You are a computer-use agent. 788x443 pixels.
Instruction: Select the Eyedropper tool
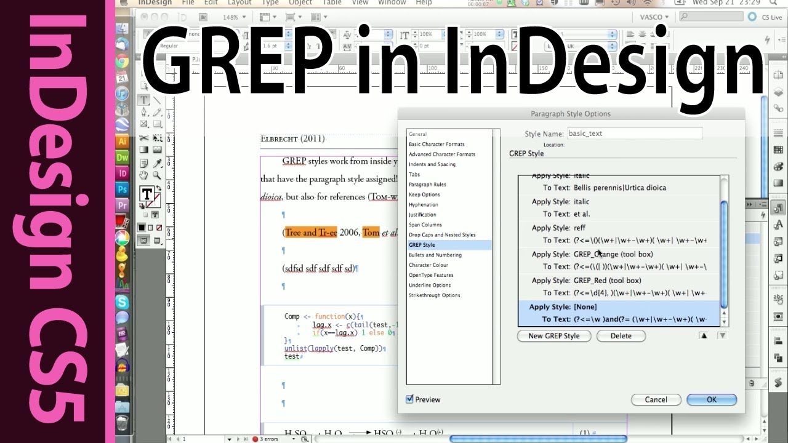pos(156,164)
